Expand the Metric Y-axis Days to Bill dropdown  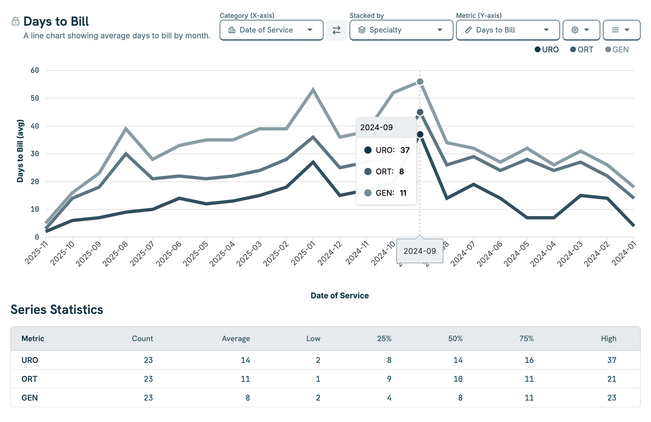tap(508, 30)
